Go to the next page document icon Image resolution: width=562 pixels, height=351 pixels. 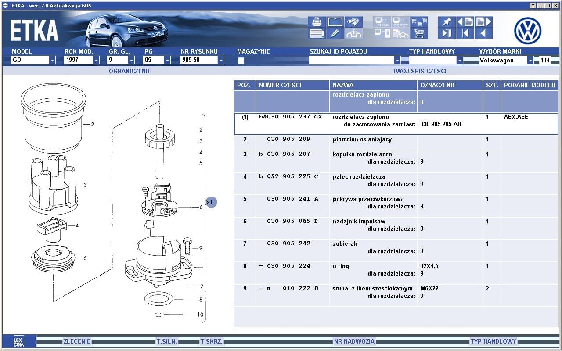coord(483,22)
